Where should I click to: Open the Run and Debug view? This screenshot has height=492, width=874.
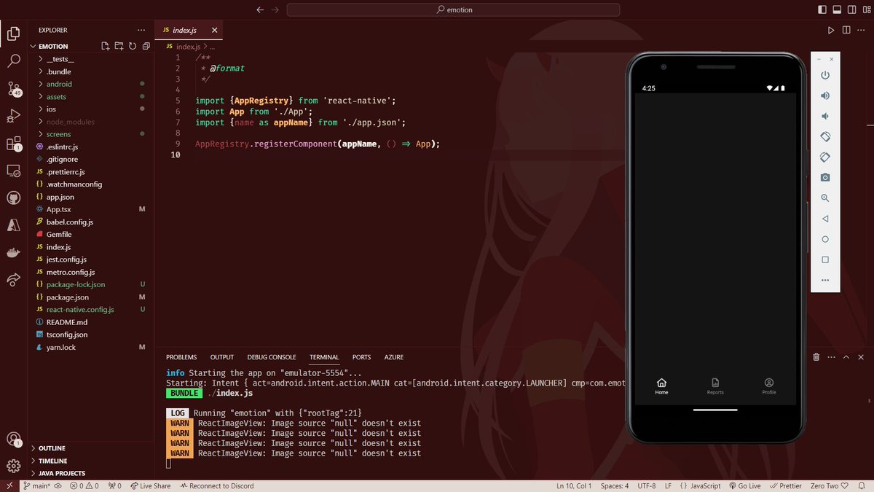[13, 116]
